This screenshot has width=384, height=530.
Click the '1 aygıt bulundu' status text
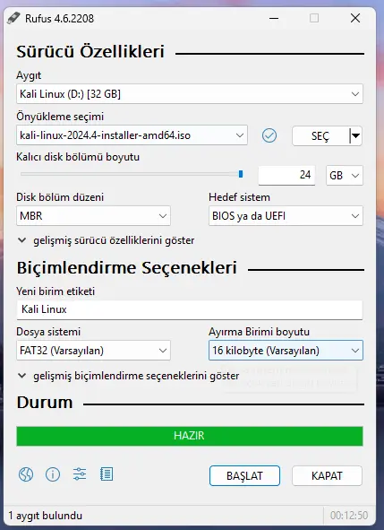pos(46,516)
